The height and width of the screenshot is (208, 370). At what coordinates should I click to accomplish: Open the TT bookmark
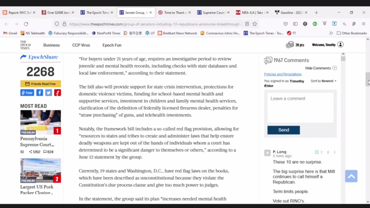click(291, 33)
